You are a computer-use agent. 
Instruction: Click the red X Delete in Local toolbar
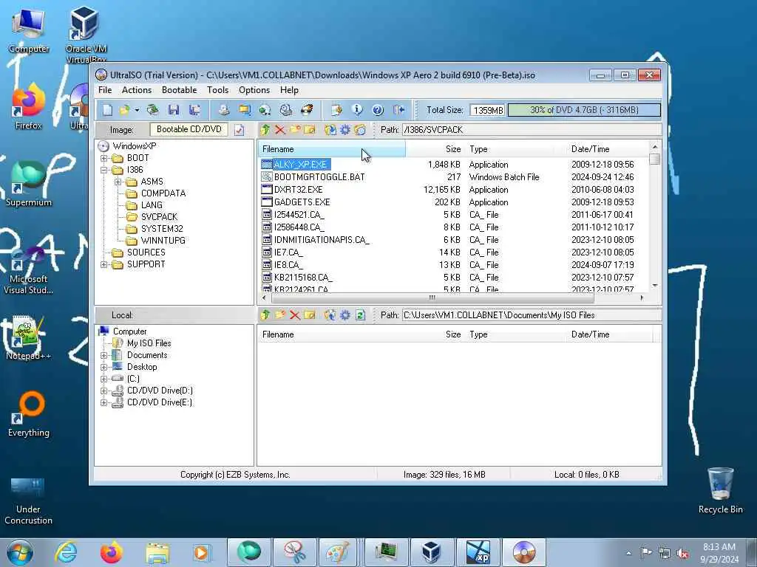(x=295, y=315)
